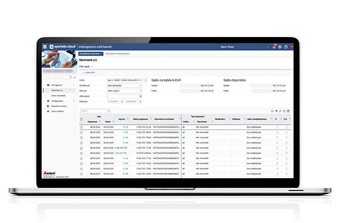Open the Ordinato per dropdown
Viewport: 342px width, 223px height.
tap(124, 85)
